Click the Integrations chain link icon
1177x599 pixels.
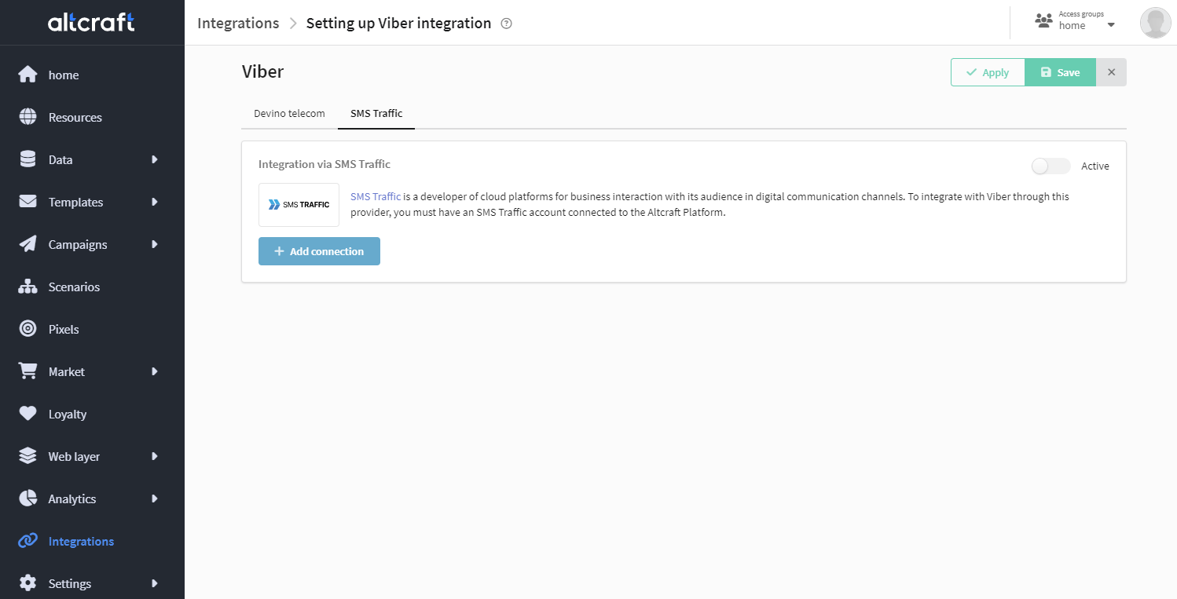pyautogui.click(x=28, y=541)
